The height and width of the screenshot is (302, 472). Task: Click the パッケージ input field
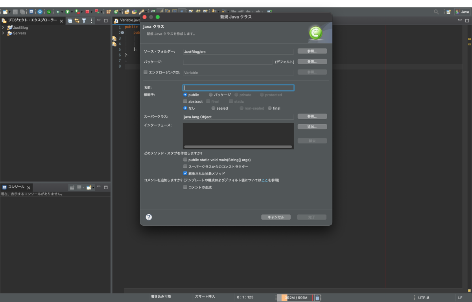(228, 62)
